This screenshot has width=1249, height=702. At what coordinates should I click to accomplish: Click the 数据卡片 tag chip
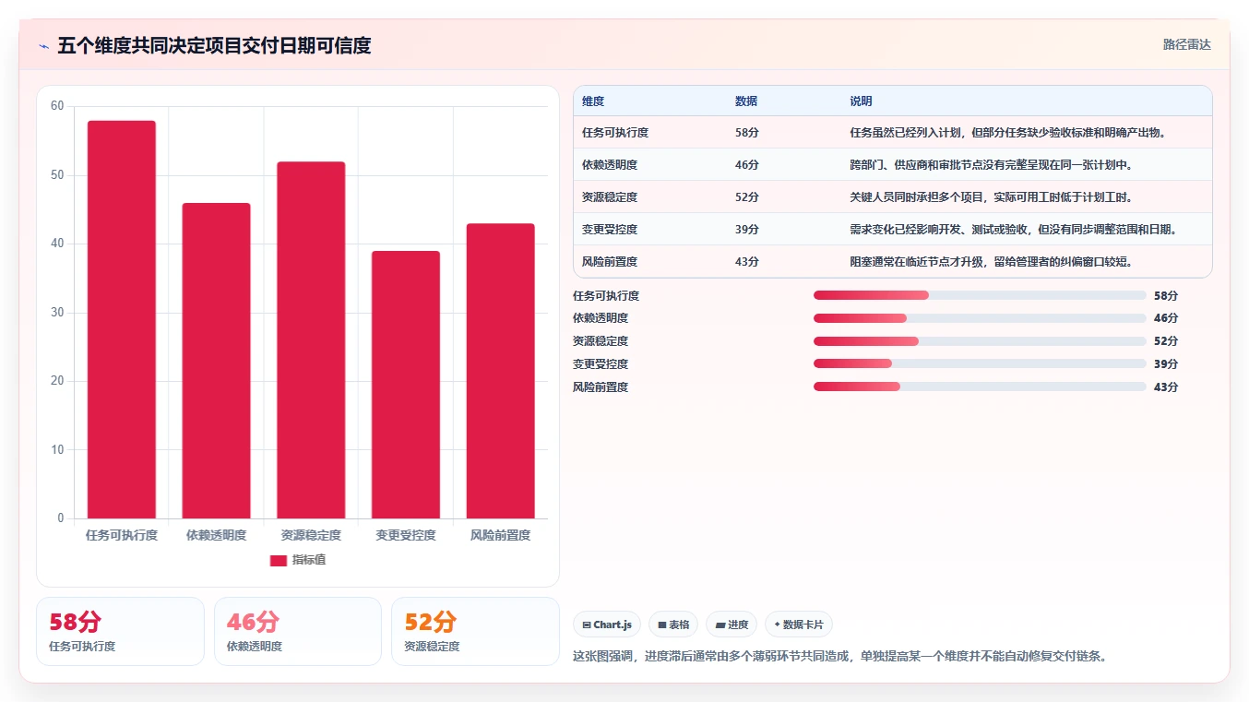799,625
